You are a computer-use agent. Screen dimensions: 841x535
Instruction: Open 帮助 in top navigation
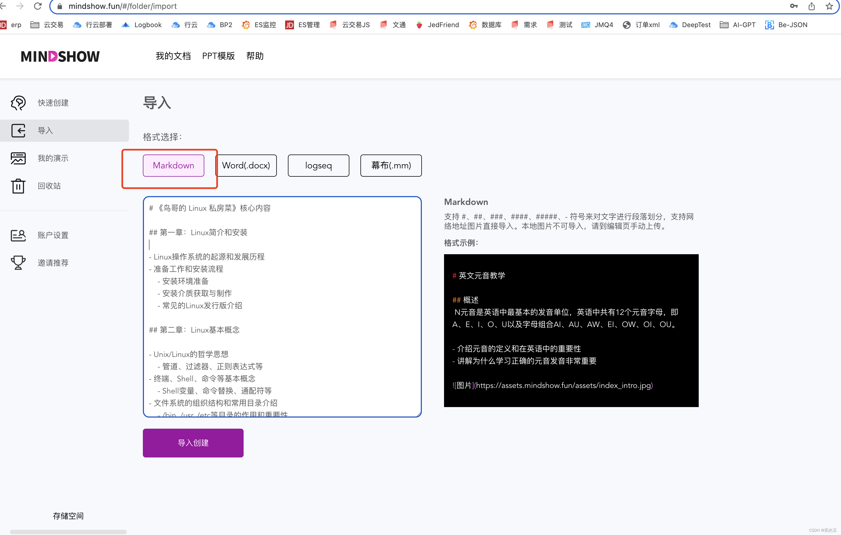pos(255,56)
